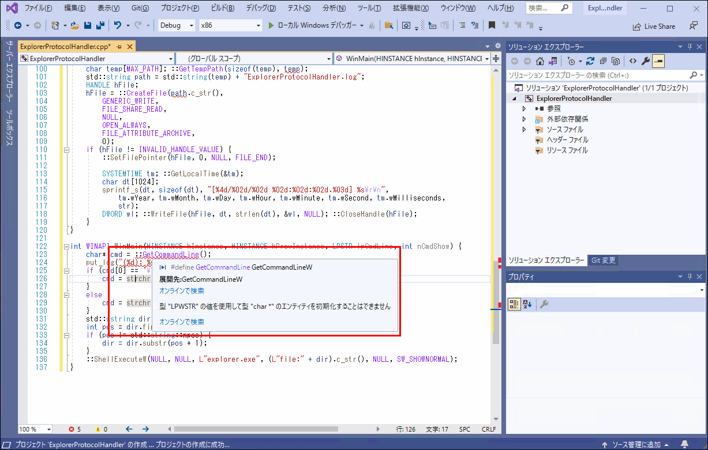Click the top search box 検索...

tap(548, 8)
